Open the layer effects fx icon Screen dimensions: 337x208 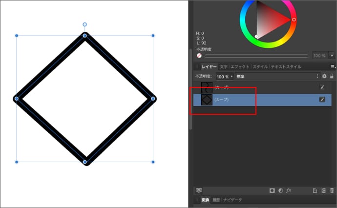click(x=289, y=190)
